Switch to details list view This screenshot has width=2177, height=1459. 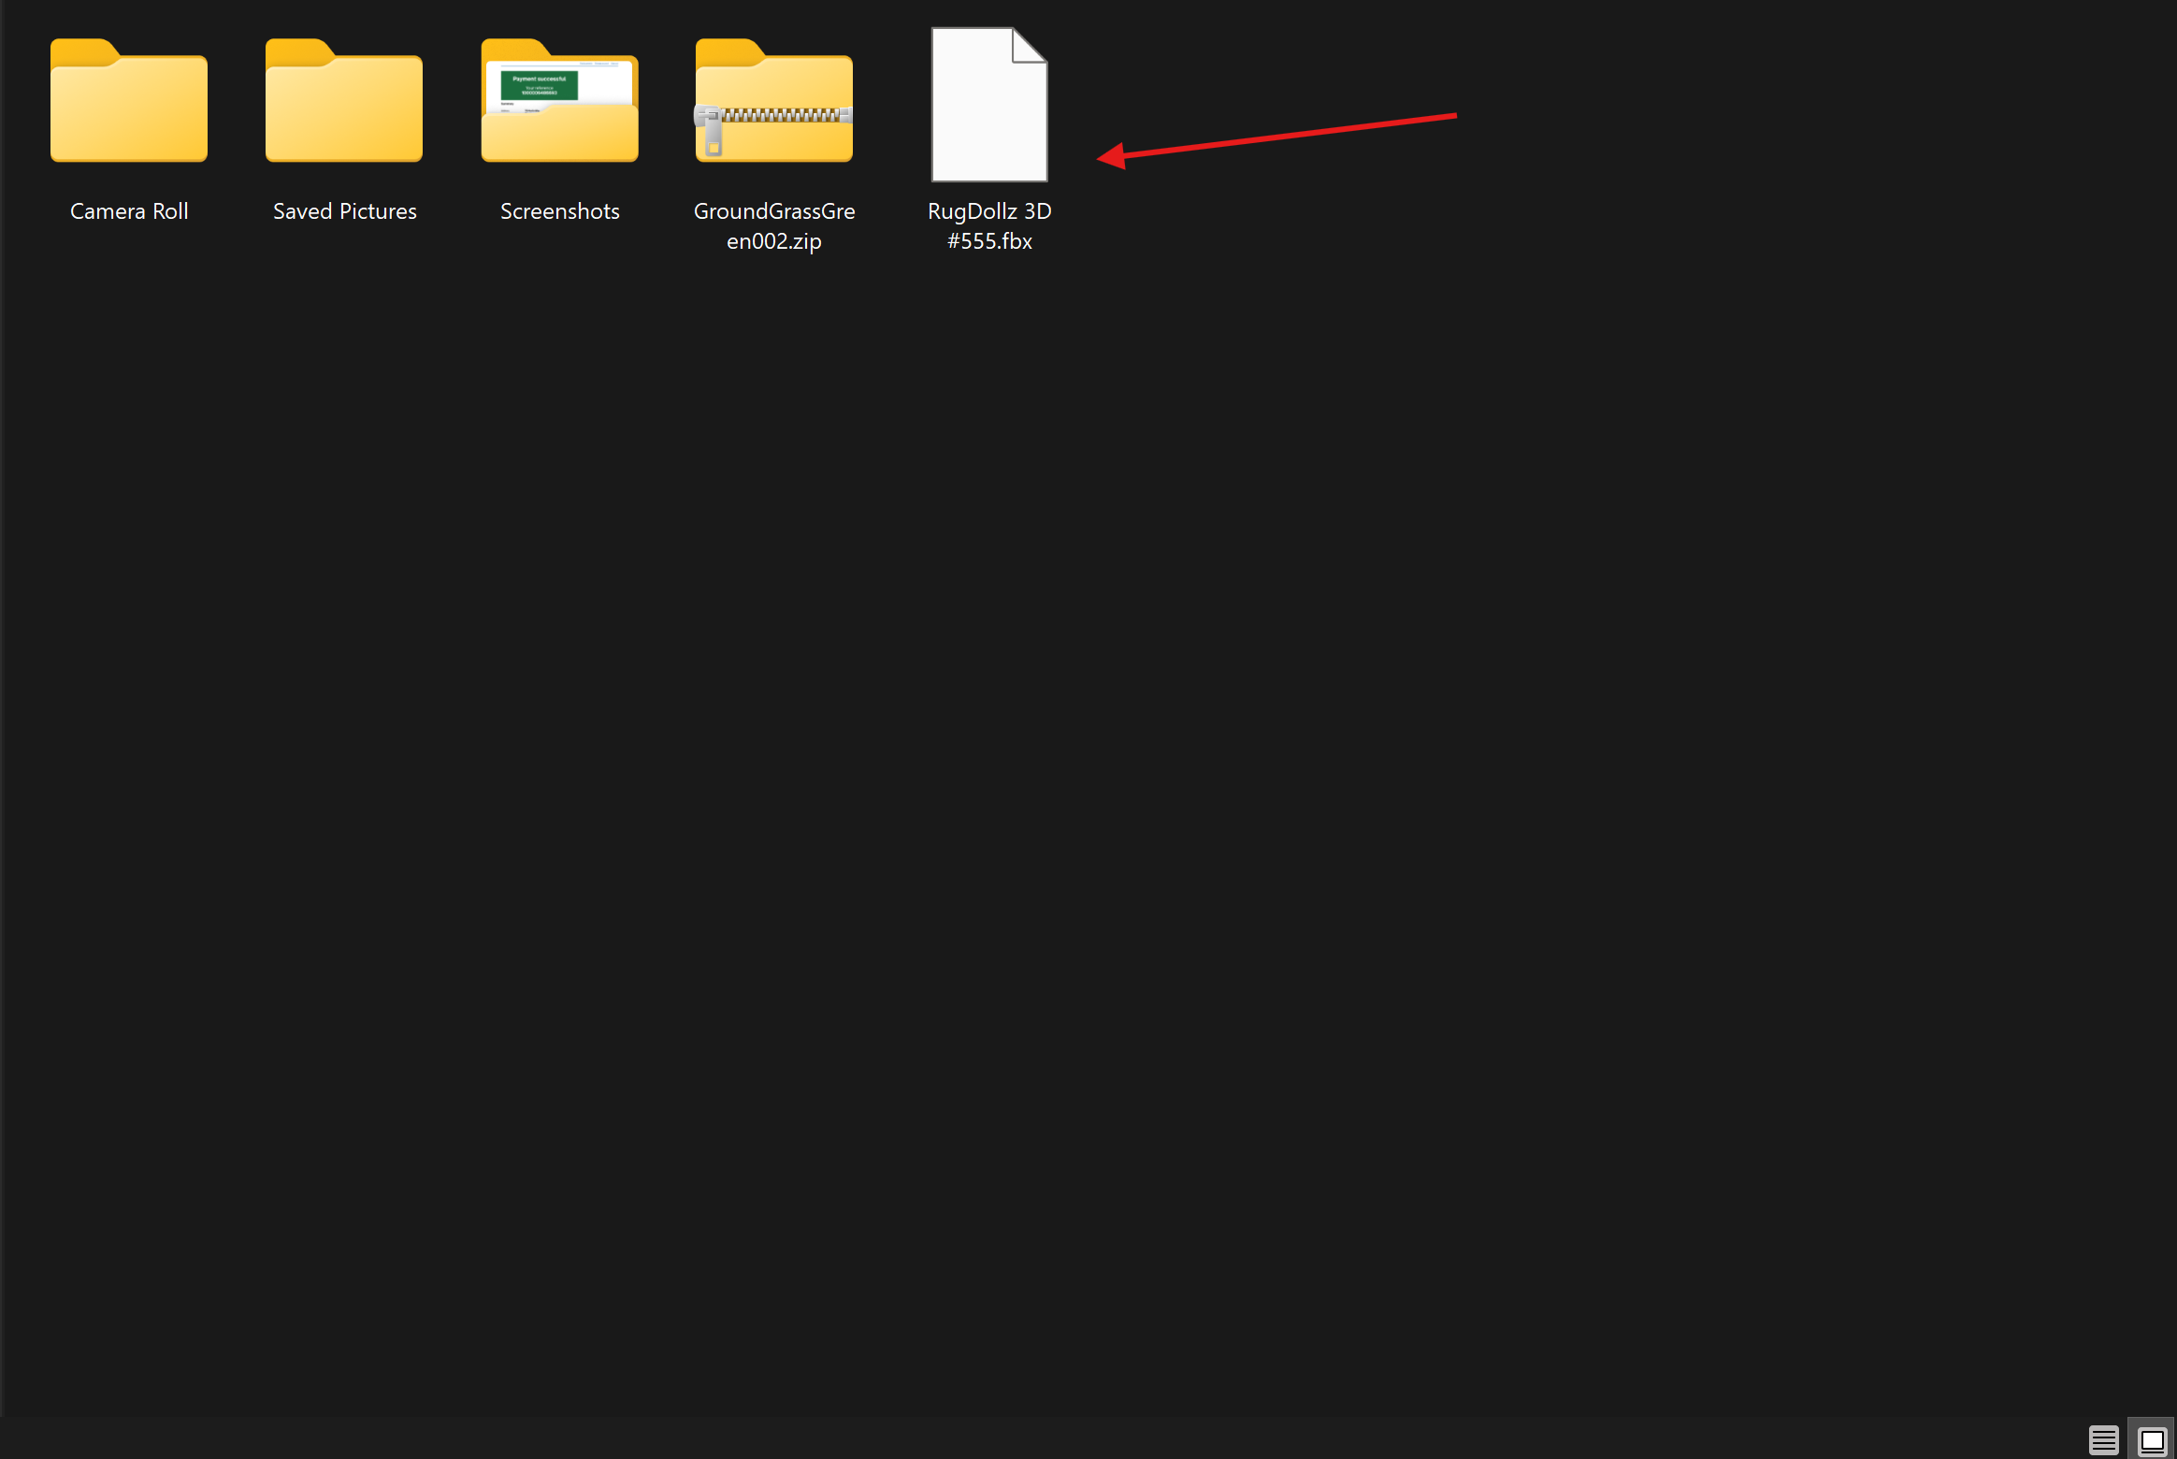(x=2103, y=1439)
